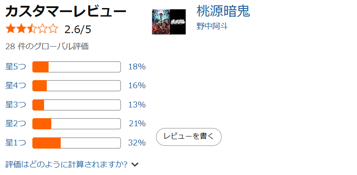Viewport: 357px width, 175px height.
Task: Click the 18% percentage link
Action: (x=137, y=67)
